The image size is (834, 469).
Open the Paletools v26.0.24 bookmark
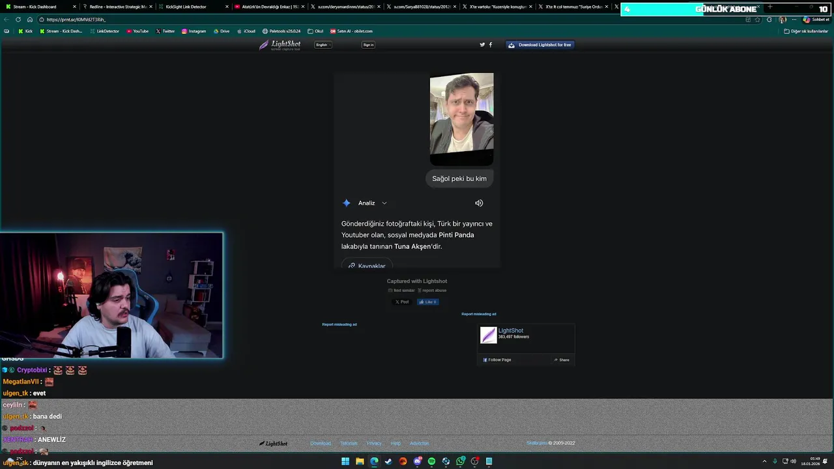coord(281,31)
